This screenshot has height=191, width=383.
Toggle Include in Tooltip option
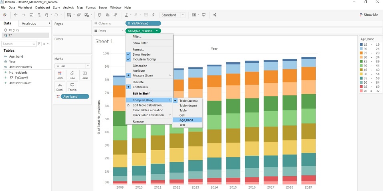tap(144, 59)
